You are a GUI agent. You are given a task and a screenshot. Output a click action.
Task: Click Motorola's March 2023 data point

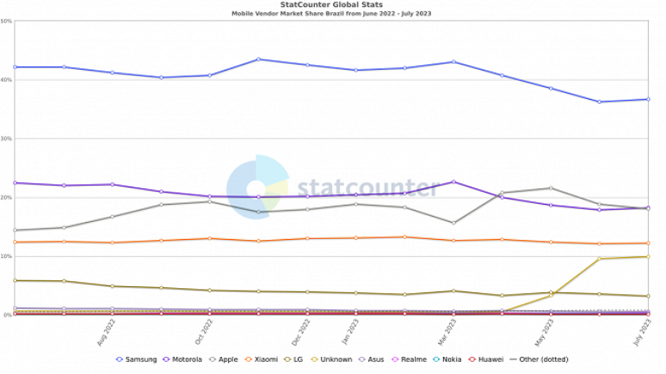point(453,181)
